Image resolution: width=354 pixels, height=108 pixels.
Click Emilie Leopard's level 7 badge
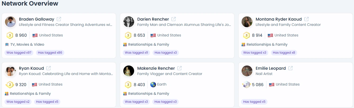point(246,84)
